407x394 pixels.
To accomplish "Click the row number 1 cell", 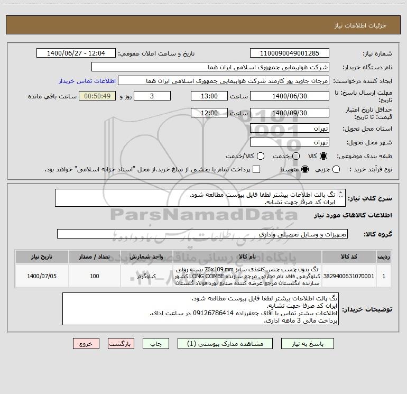I will [384, 276].
